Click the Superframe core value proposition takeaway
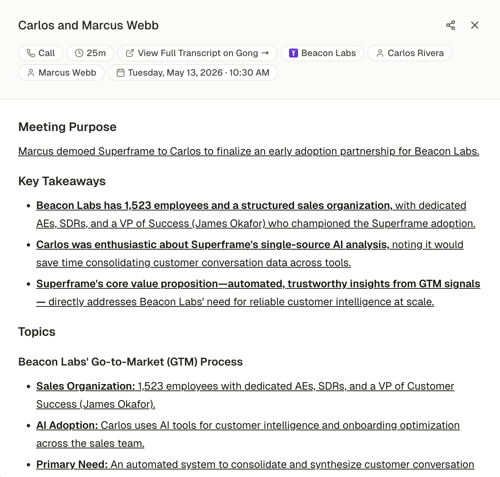500x477 pixels. pyautogui.click(x=258, y=293)
